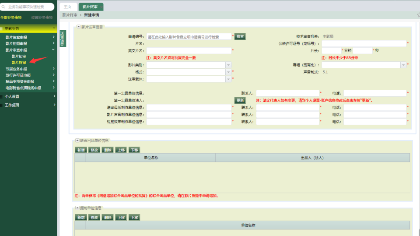Expand 发行许可证申报 submenu

tap(54, 75)
